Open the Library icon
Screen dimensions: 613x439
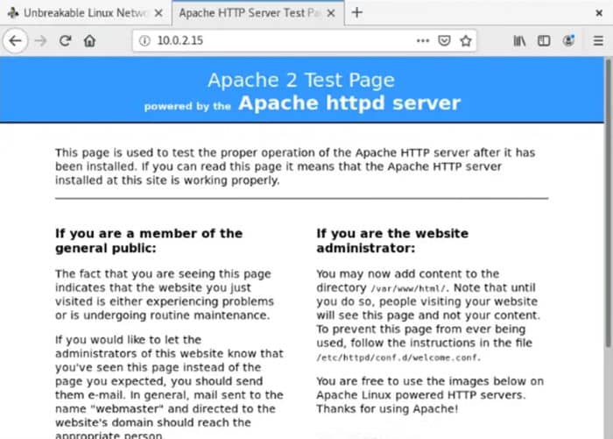tap(520, 40)
